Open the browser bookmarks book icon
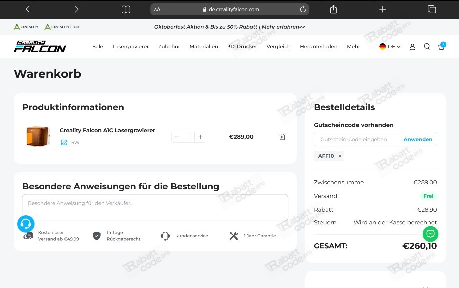Image resolution: width=459 pixels, height=288 pixels. tap(126, 9)
